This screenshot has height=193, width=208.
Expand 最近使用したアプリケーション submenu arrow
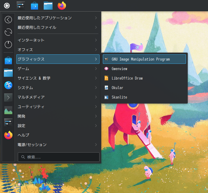96,18
